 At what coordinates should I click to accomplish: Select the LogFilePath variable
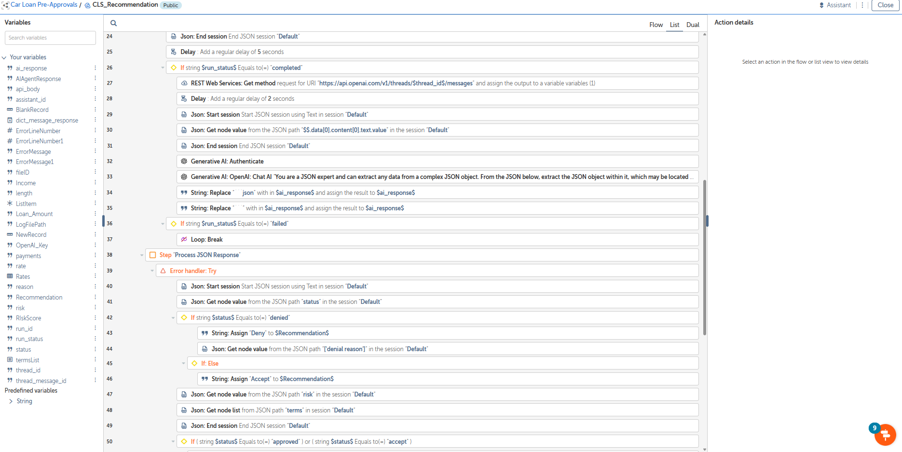click(x=31, y=225)
